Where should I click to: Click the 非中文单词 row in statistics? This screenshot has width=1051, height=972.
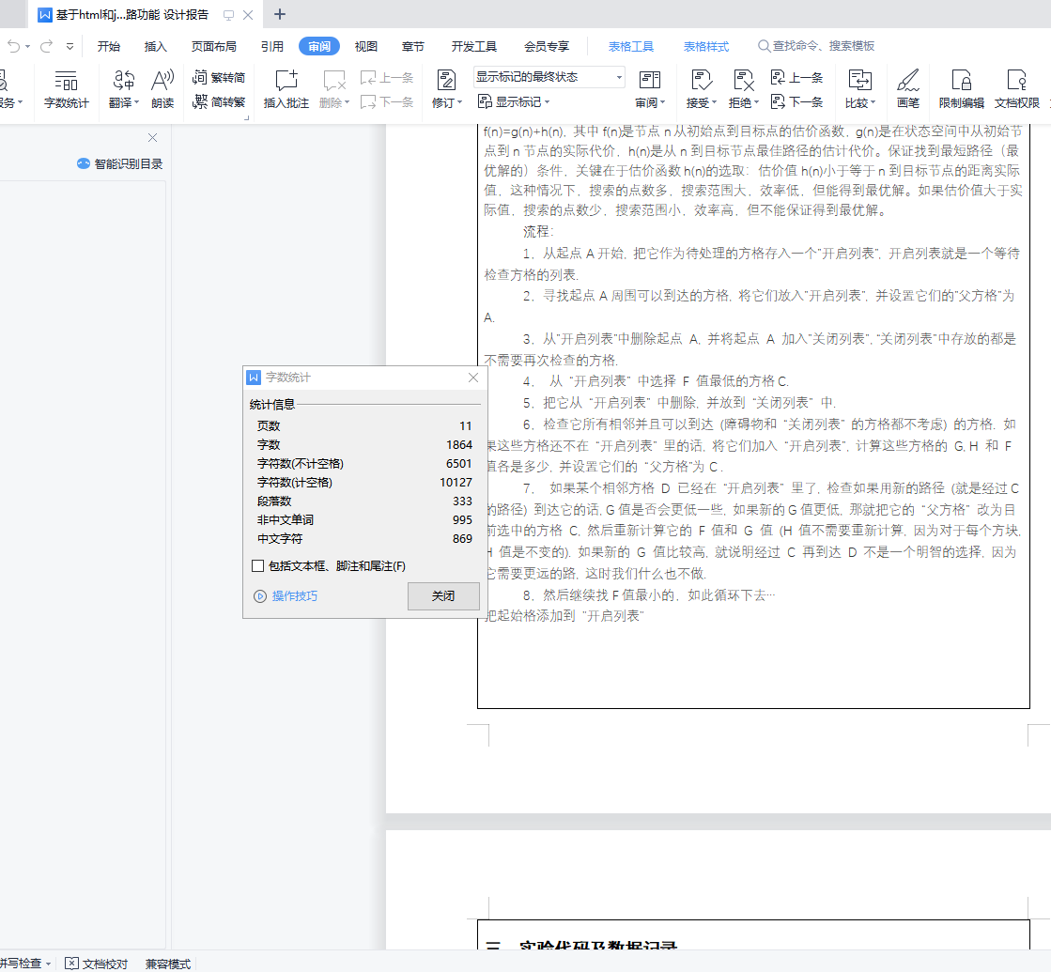click(364, 519)
